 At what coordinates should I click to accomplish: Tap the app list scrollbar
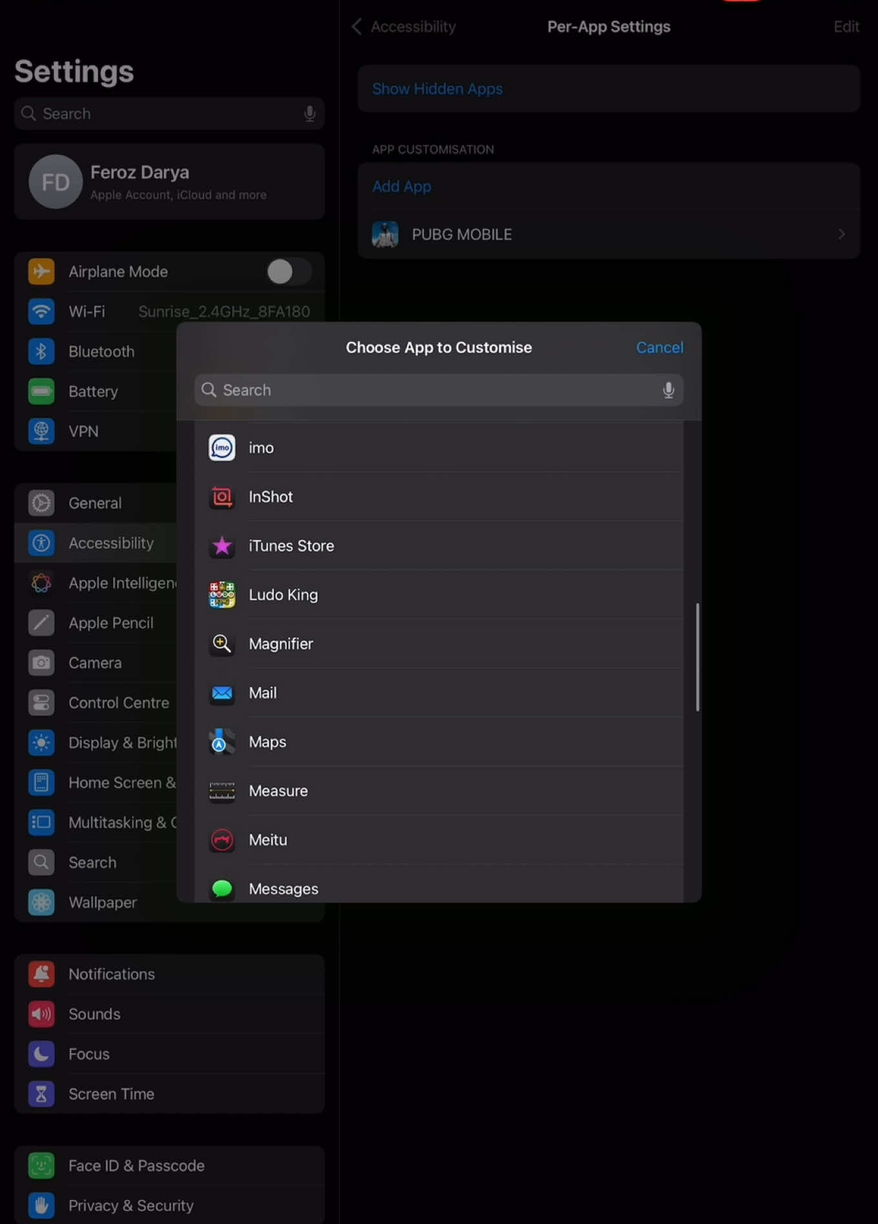697,657
